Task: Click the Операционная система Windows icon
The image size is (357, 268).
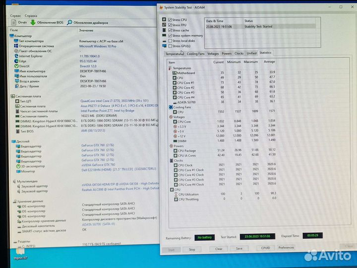Action: 16,46
